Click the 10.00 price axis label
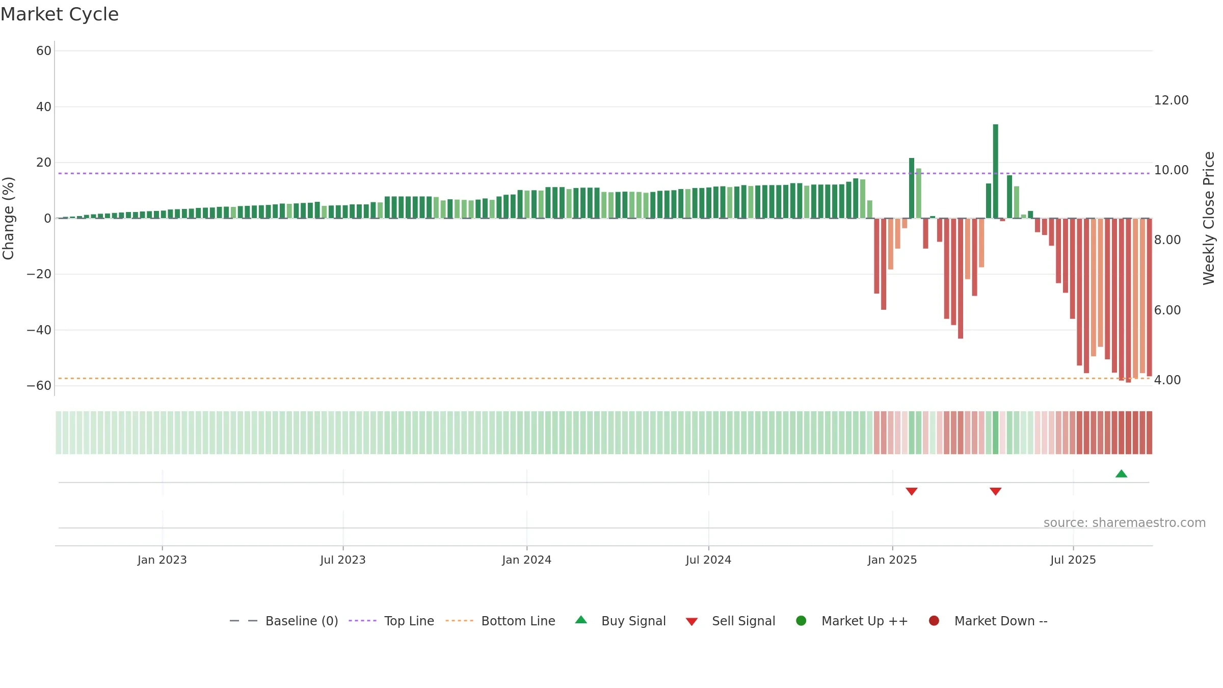 click(1171, 170)
